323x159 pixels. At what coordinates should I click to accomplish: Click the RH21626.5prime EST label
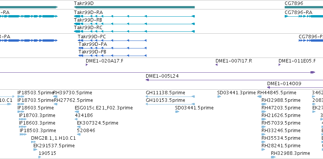(x=281, y=115)
